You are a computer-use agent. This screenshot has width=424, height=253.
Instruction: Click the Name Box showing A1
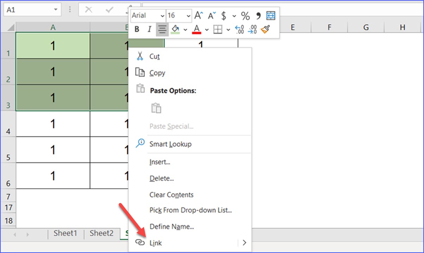[x=29, y=10]
